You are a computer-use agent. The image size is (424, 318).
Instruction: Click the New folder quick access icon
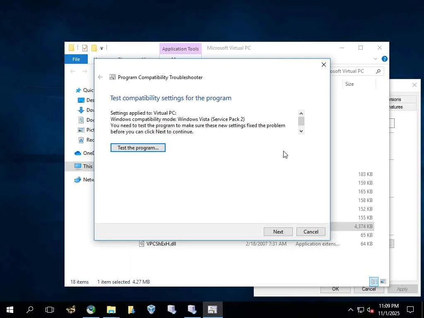pyautogui.click(x=94, y=48)
